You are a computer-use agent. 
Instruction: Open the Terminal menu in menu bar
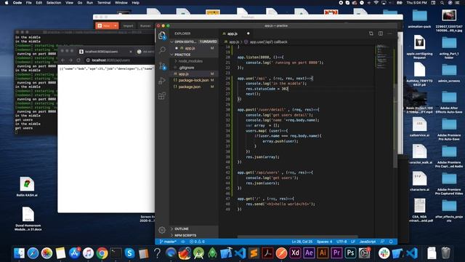[104, 3]
